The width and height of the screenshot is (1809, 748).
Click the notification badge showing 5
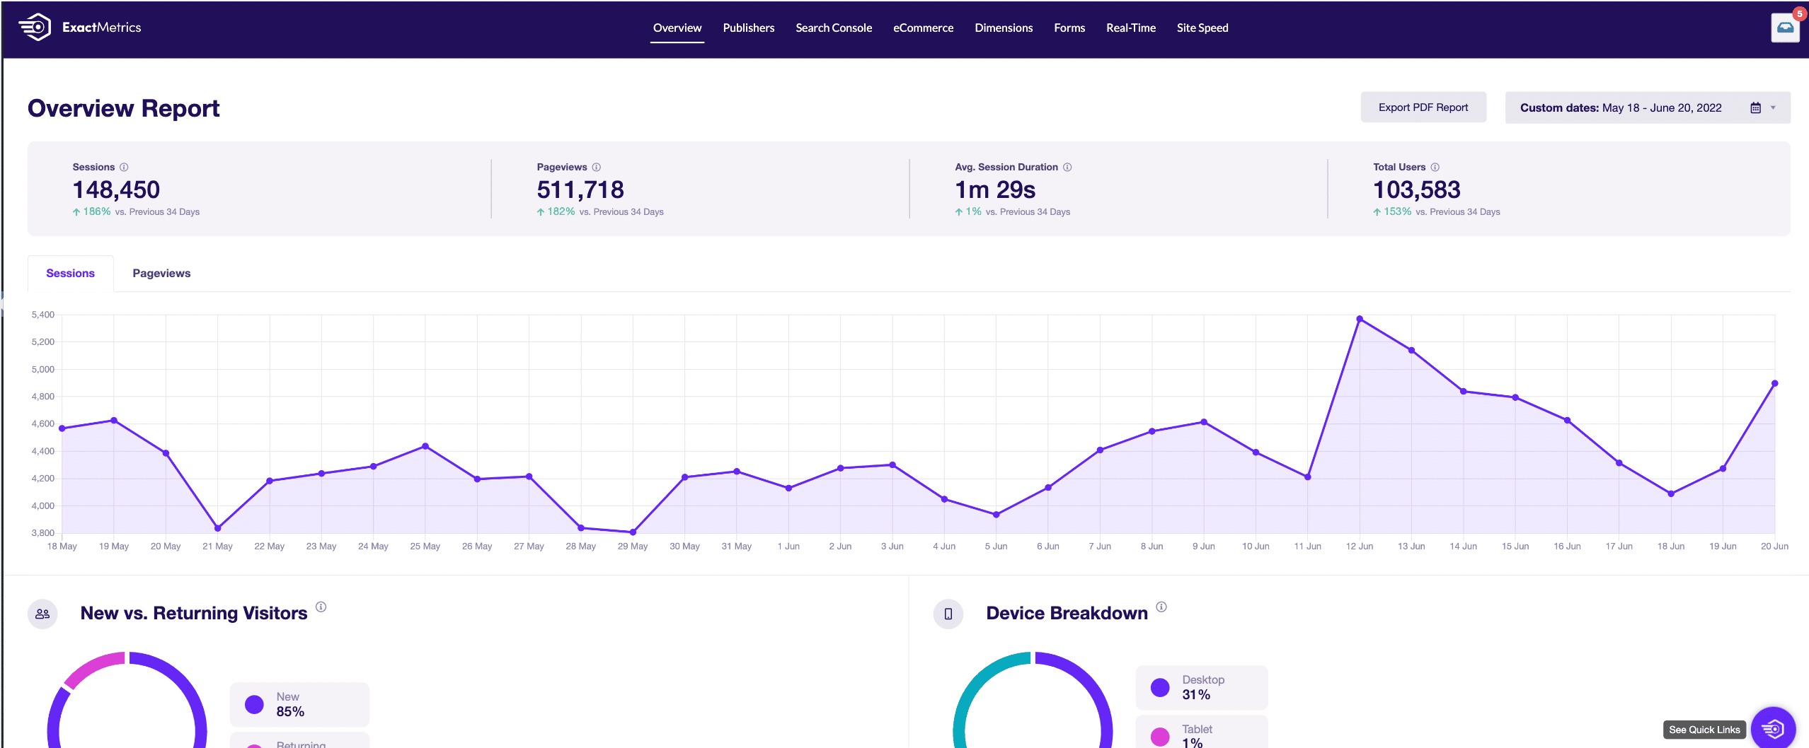(x=1799, y=14)
